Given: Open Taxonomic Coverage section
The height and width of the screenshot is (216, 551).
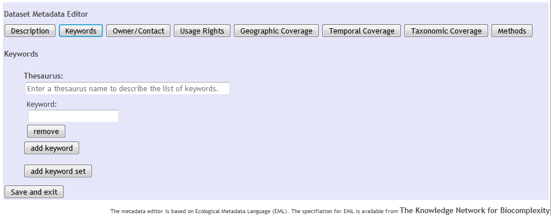Looking at the screenshot, I should (446, 31).
